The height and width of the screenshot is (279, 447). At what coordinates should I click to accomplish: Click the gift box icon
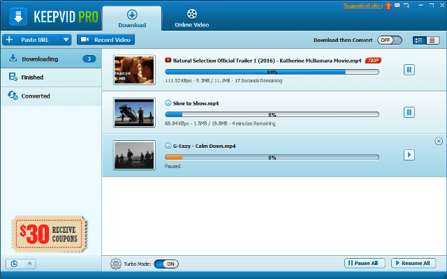tap(388, 6)
